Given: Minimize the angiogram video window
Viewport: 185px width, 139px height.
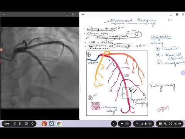Looking at the screenshot, I should tap(67, 15).
